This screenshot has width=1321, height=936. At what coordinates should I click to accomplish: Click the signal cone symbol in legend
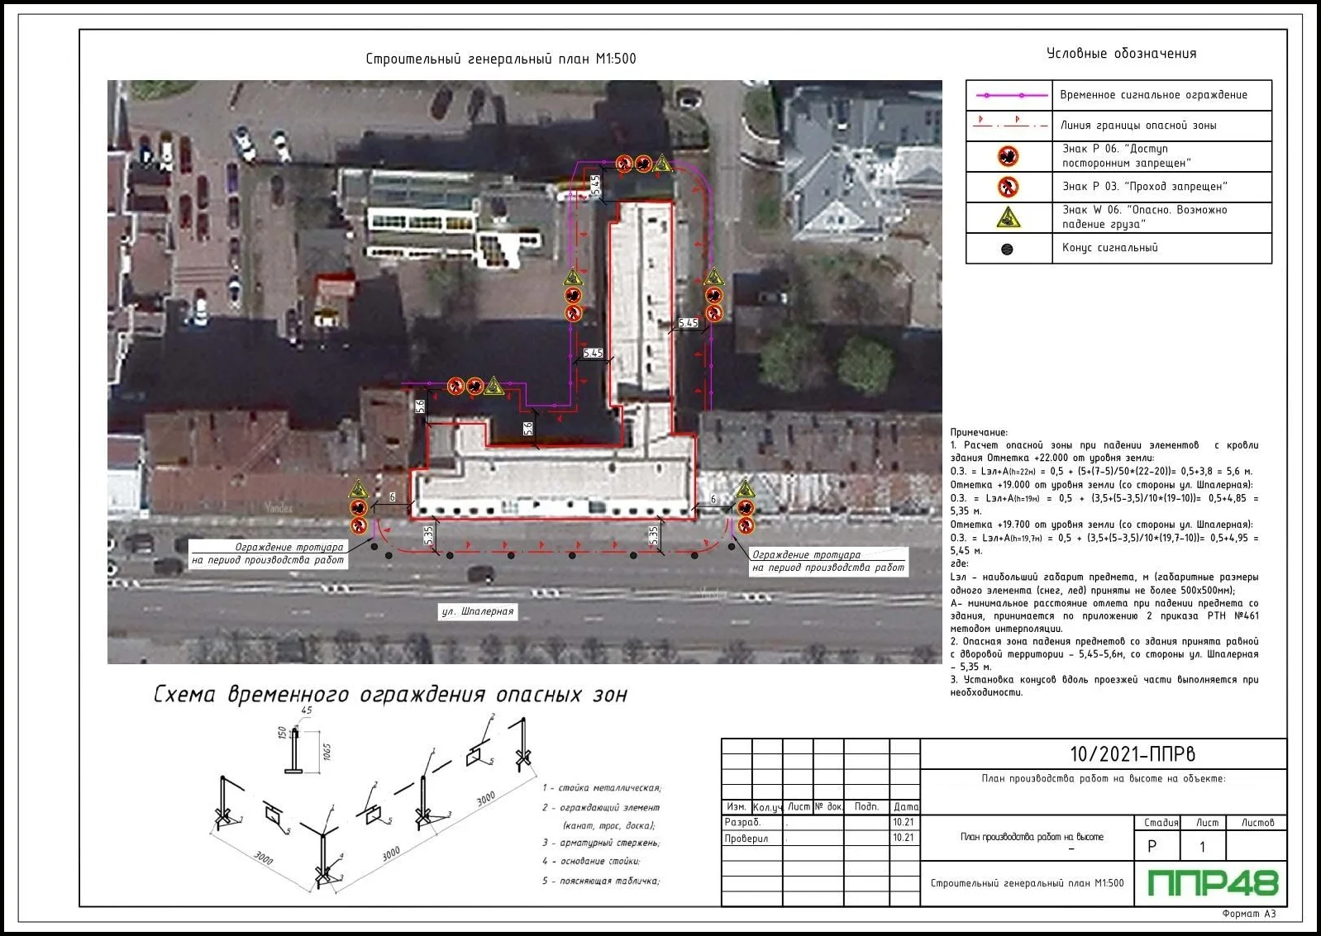click(x=1007, y=249)
